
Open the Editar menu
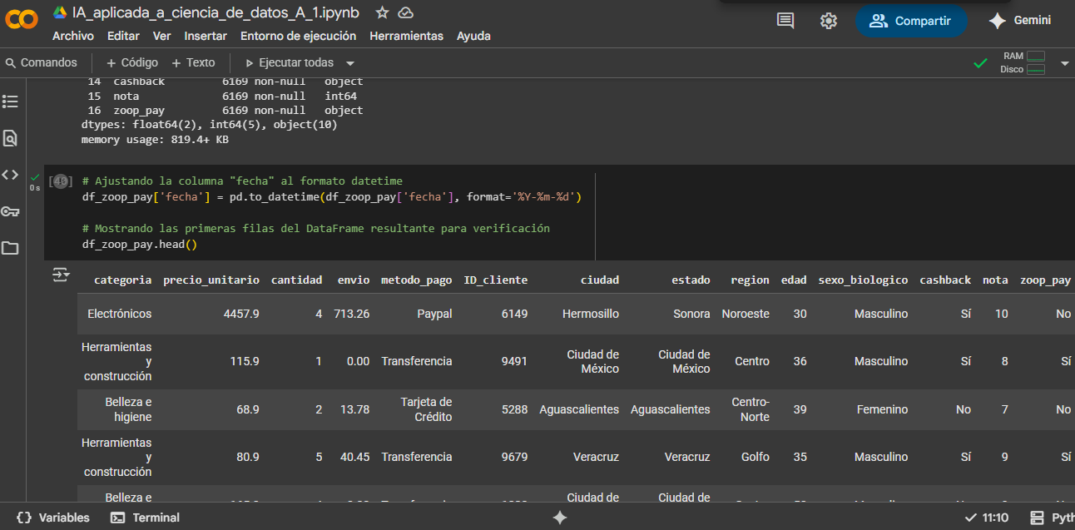[123, 36]
